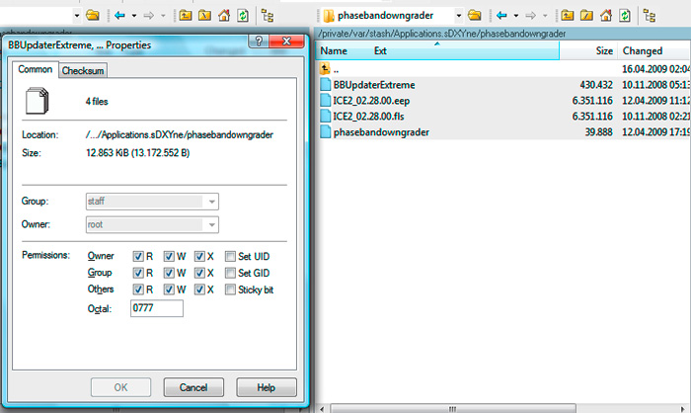Select BBUpdaterExtreme file name
Screen dimensions: 691x413
click(374, 84)
